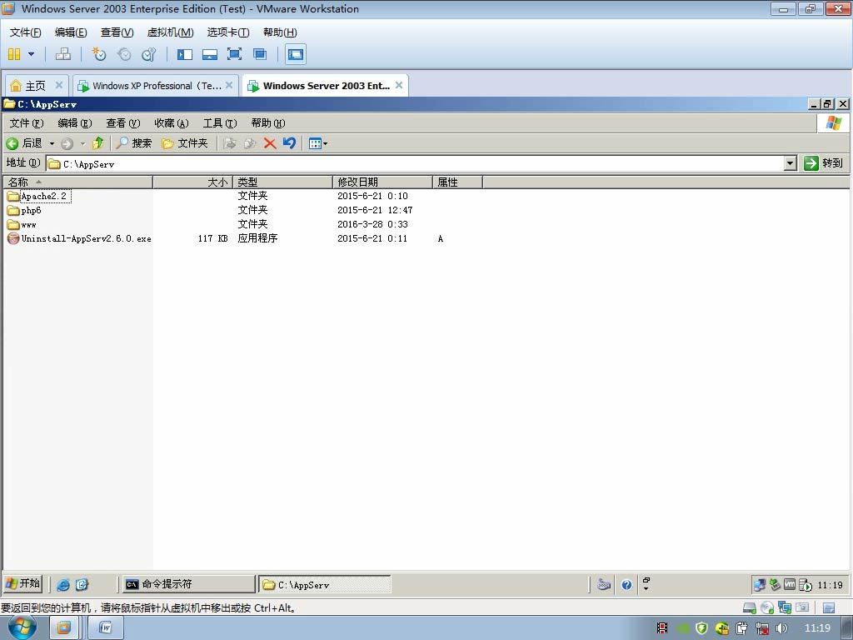Close the Windows XP Professional tab
Image resolution: width=853 pixels, height=640 pixels.
pyautogui.click(x=229, y=85)
